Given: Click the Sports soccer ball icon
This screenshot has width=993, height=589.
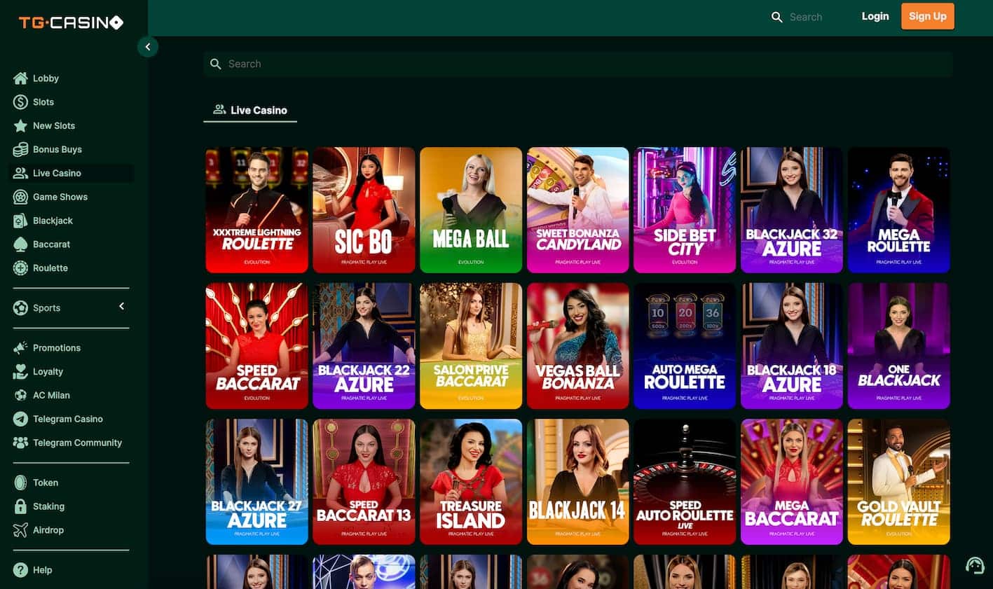Looking at the screenshot, I should click(20, 308).
